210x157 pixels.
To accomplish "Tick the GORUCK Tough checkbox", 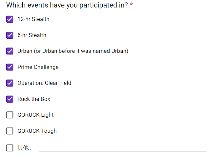I will pyautogui.click(x=10, y=131).
